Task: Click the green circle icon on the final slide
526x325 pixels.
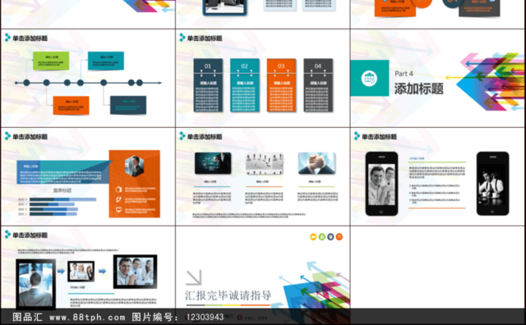Action: 321,237
